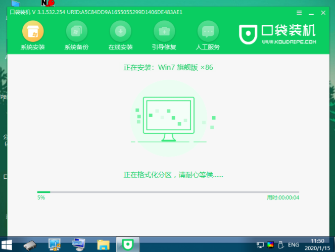The image size is (335, 252).
Task: Open the File Explorer folder in taskbar
Action: pos(104,245)
